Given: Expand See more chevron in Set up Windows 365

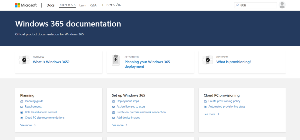Looking at the screenshot, I should (126, 125).
